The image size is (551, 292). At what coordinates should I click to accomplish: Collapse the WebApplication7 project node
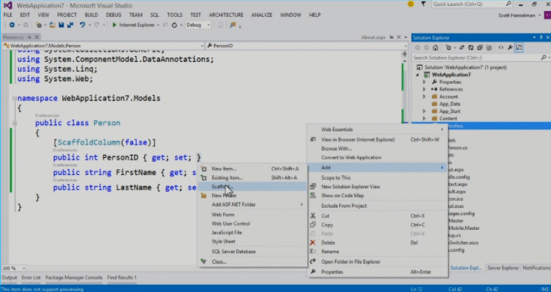[x=418, y=75]
